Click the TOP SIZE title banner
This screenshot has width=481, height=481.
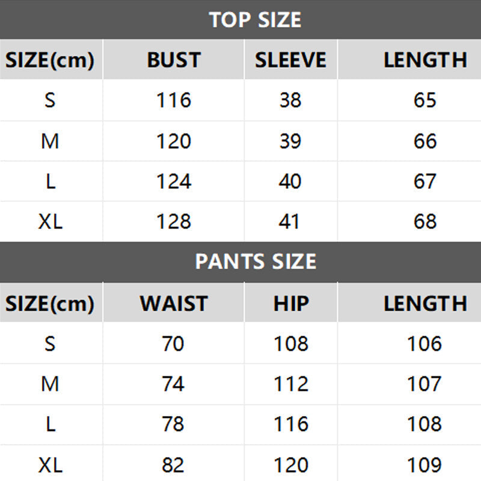[256, 20]
